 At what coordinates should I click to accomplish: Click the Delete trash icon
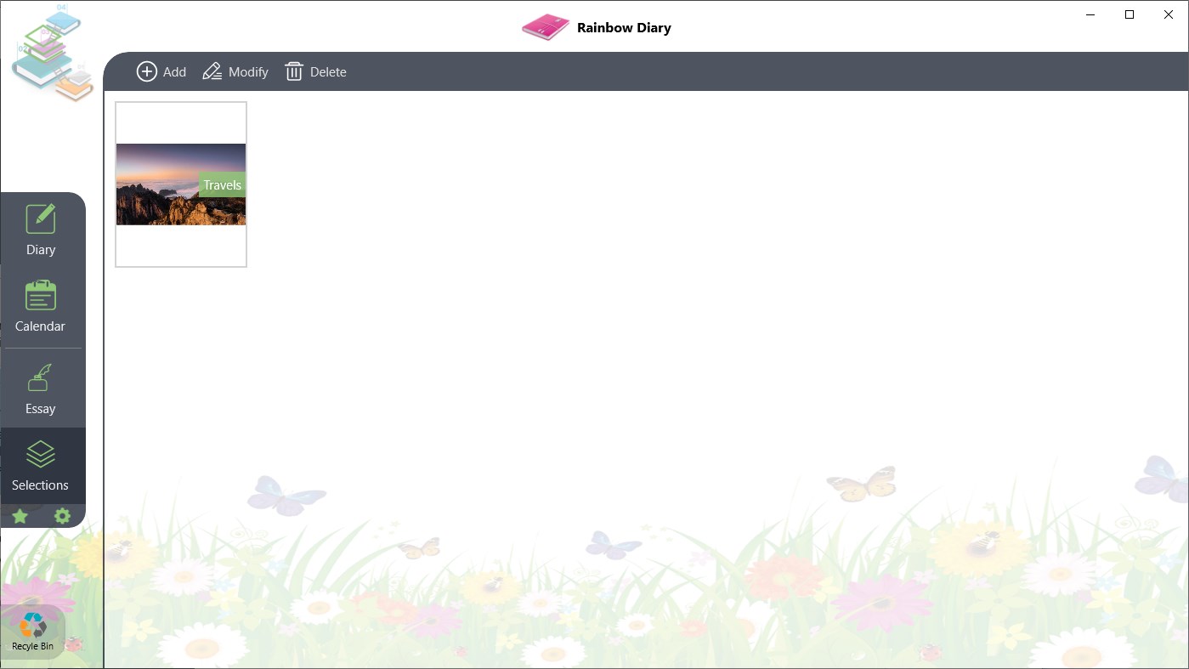pos(294,71)
